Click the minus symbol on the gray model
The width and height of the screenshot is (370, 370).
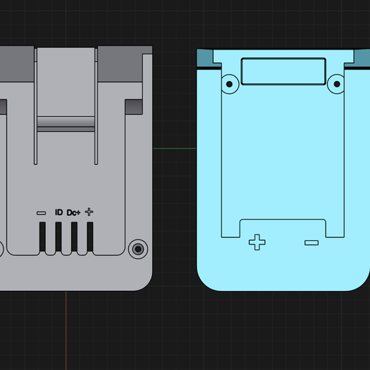click(x=41, y=213)
